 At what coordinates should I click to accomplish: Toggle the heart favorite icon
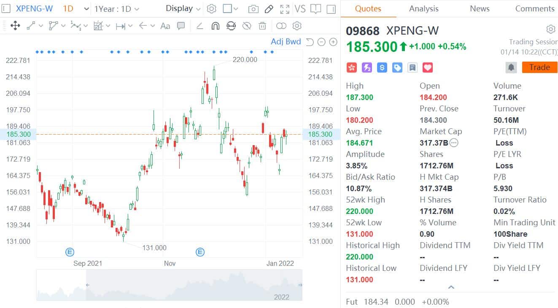427,67
